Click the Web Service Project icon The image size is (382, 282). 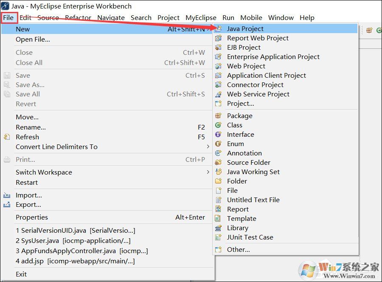(219, 94)
